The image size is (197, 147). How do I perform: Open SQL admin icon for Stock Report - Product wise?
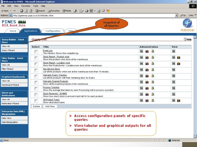coord(141,57)
